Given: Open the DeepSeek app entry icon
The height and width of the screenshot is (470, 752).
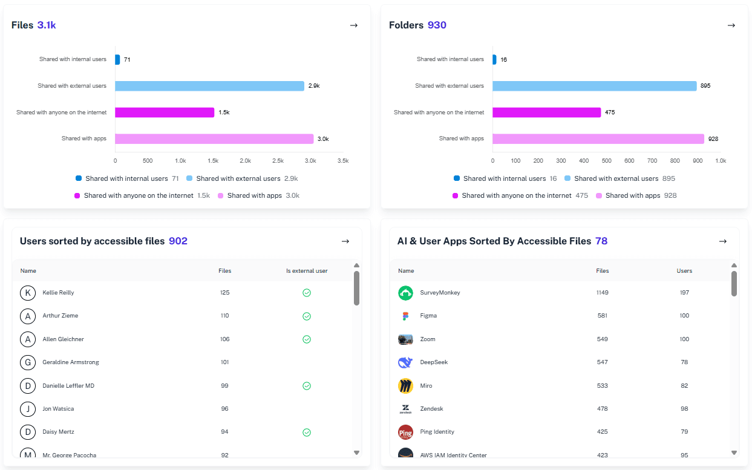Looking at the screenshot, I should point(405,362).
